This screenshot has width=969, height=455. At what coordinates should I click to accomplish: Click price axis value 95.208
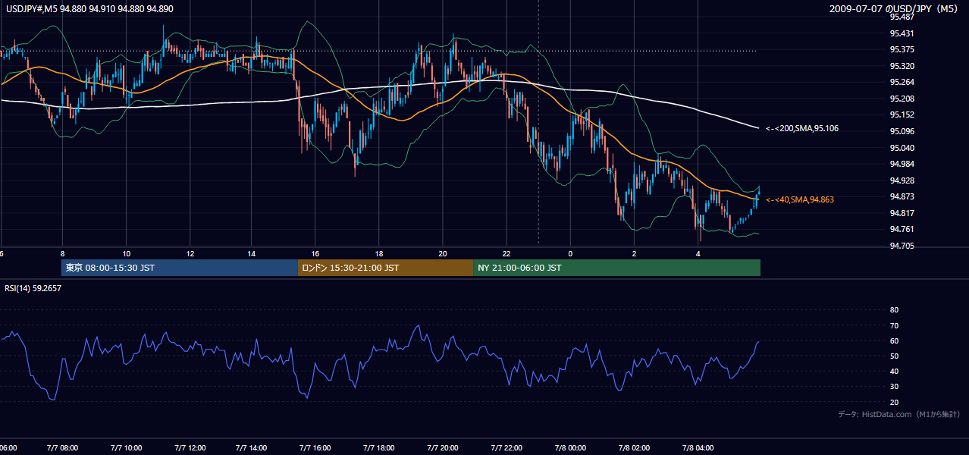click(903, 99)
